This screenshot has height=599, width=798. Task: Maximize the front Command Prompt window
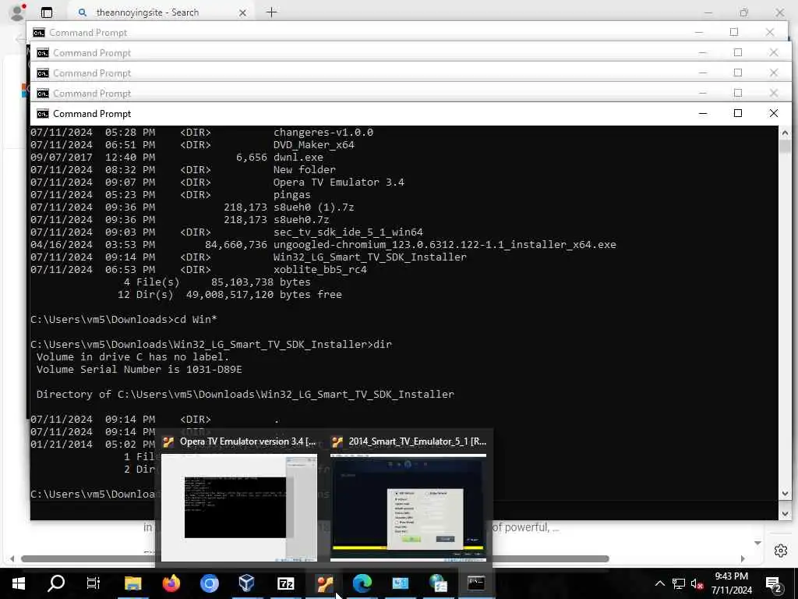(x=738, y=113)
